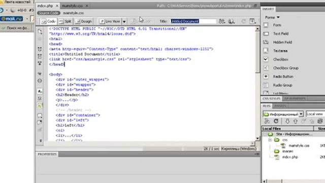Click the Remove Comment icon
The width and height of the screenshot is (325, 183).
coord(40,123)
